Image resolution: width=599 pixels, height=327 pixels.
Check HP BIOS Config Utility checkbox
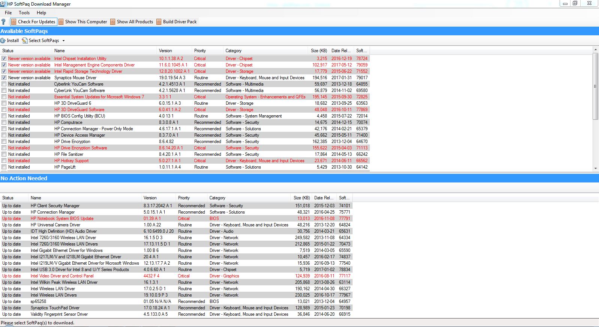[x=4, y=116]
